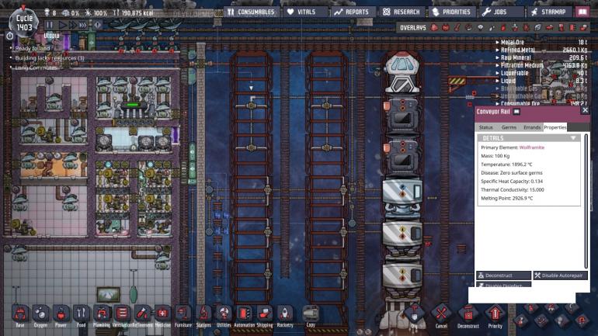
Task: Open the Medicine build category
Action: tap(163, 315)
